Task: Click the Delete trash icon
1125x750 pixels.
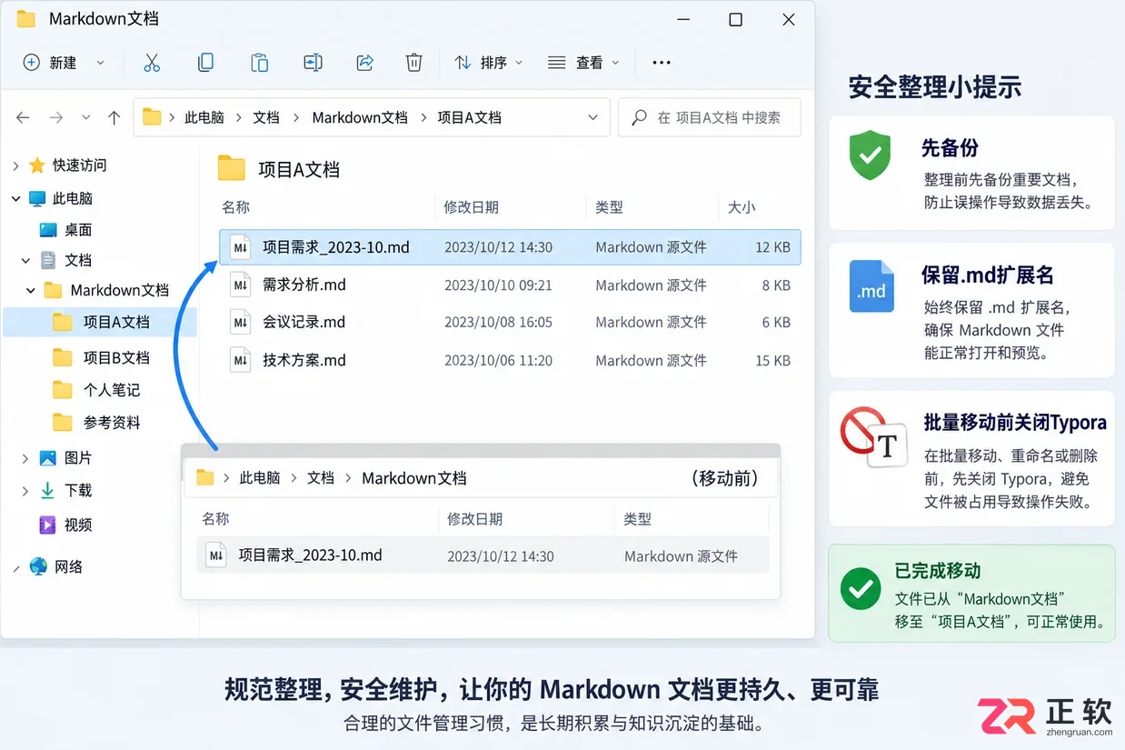Action: [x=413, y=63]
